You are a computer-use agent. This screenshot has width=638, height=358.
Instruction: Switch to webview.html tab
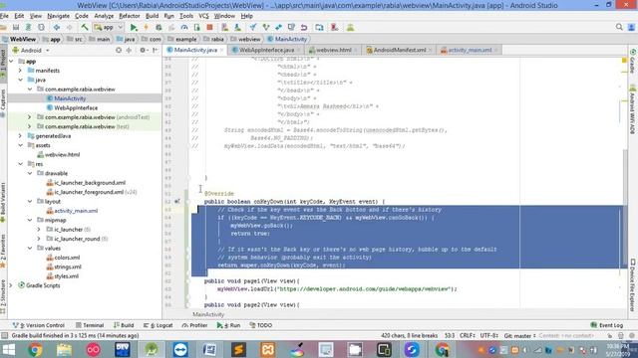coord(333,50)
